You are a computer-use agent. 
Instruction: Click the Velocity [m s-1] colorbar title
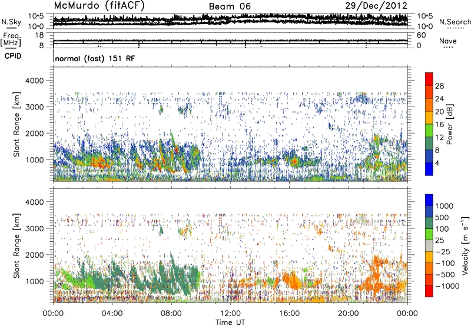465,245
